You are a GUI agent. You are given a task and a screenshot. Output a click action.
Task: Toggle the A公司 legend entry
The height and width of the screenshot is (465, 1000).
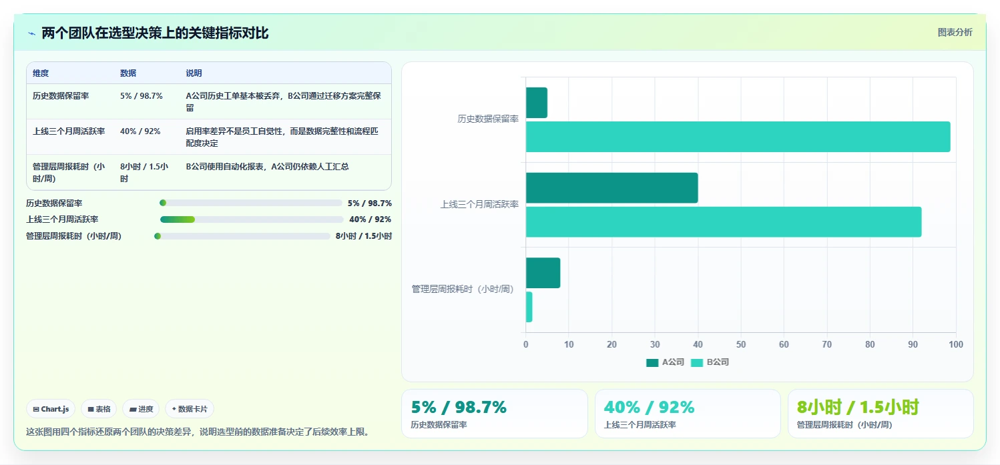click(666, 362)
